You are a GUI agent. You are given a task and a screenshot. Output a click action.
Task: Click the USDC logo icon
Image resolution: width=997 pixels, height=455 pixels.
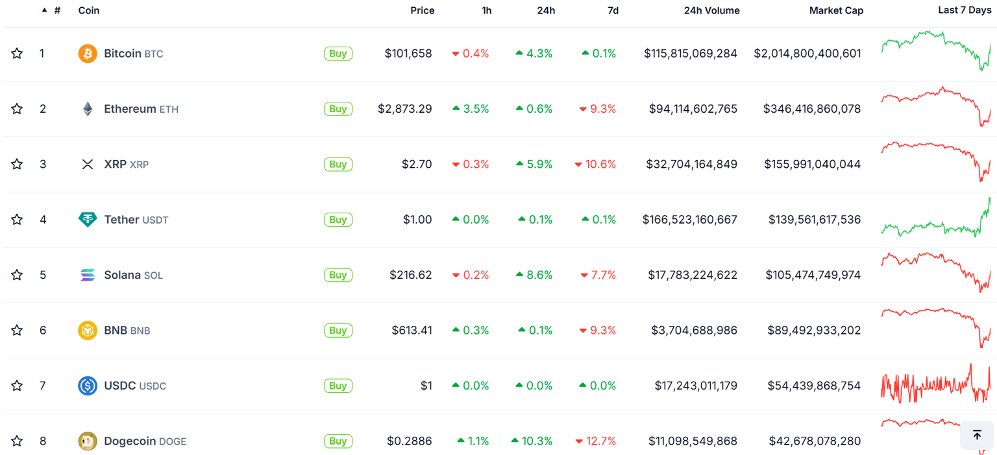coord(88,385)
